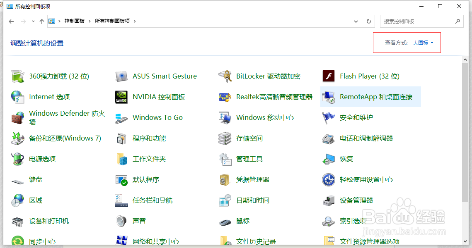
Task: Open the Windows To Go icon
Action: [121, 118]
